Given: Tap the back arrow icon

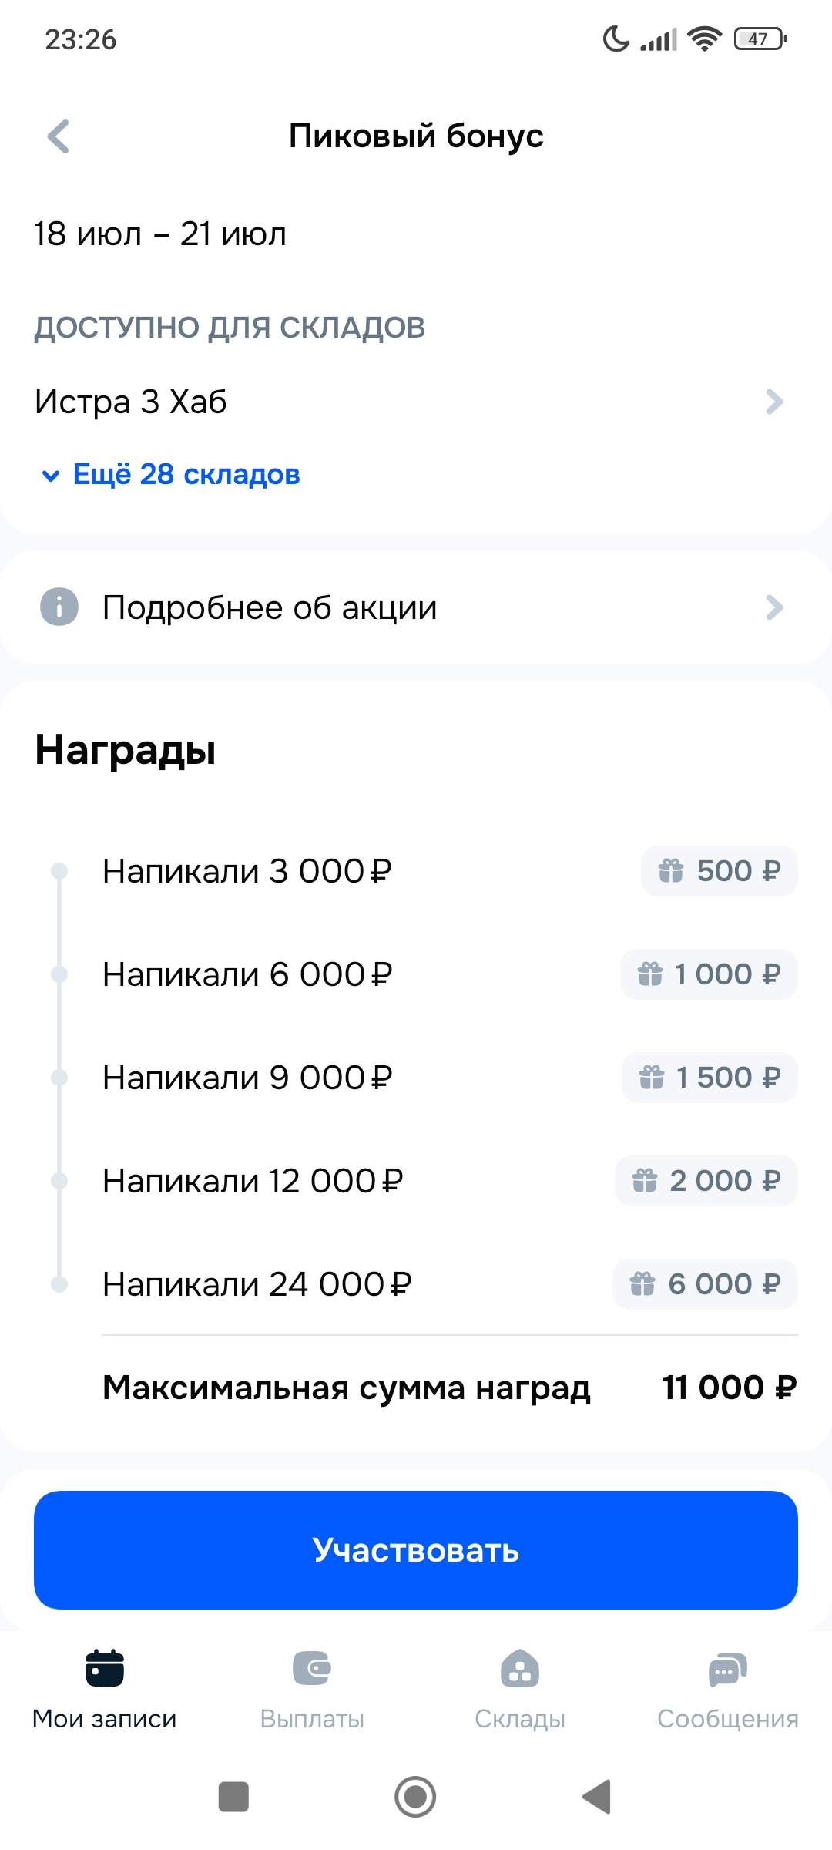Looking at the screenshot, I should tap(59, 136).
